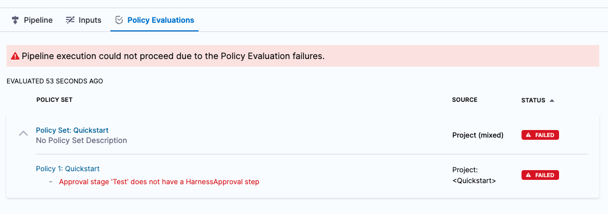Open the Policy Set: Quickstart link

(x=72, y=130)
